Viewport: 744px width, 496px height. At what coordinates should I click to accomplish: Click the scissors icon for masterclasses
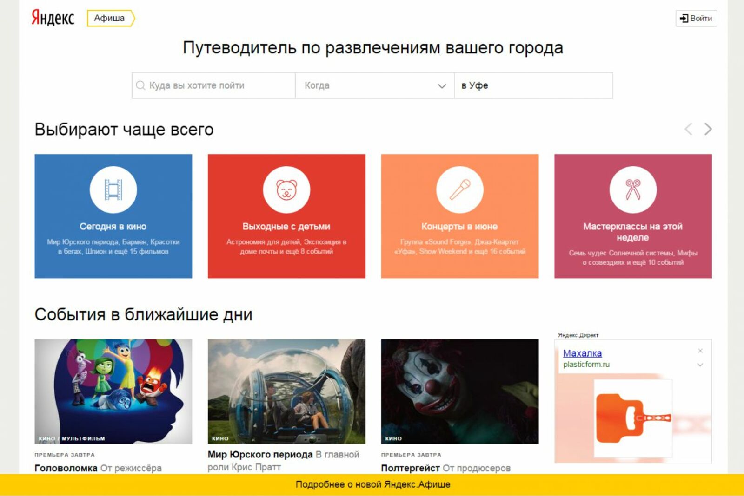tap(633, 189)
